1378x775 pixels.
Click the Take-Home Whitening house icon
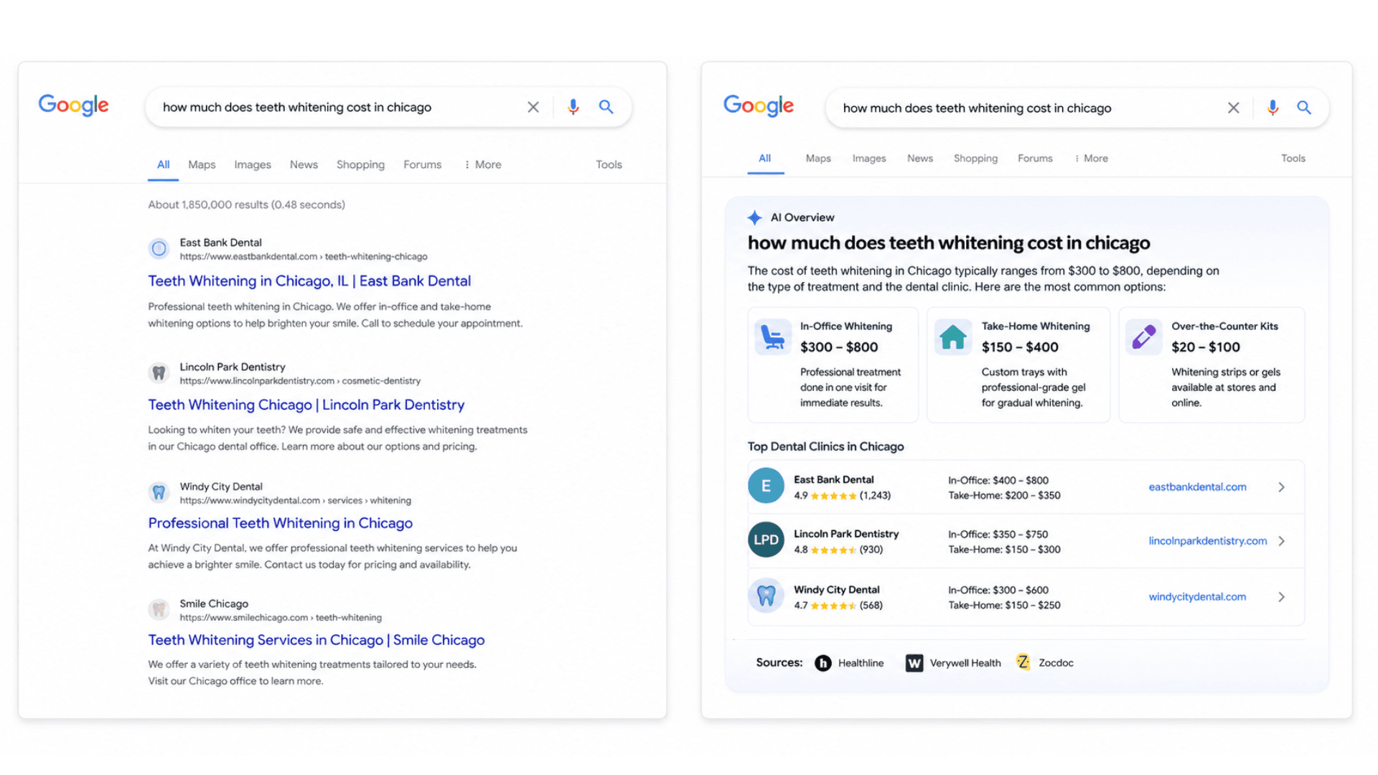pyautogui.click(x=953, y=337)
